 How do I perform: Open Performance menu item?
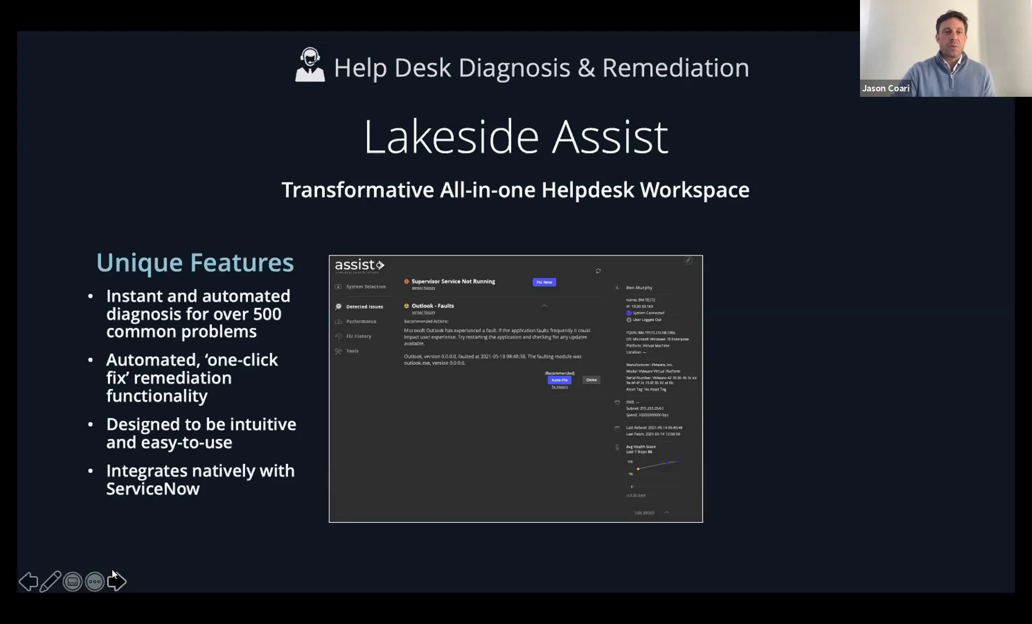(x=361, y=321)
